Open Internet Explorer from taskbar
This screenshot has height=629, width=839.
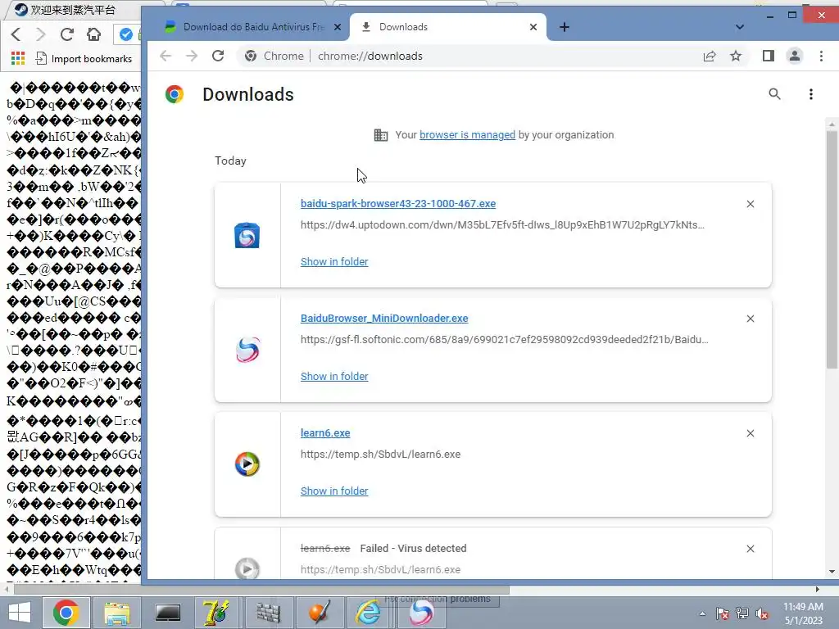coord(369,613)
